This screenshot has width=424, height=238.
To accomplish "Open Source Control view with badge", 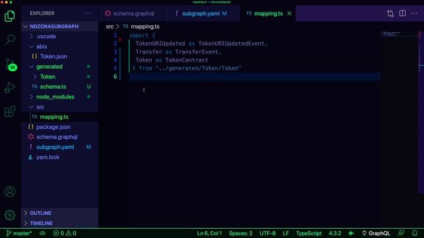I will pyautogui.click(x=11, y=65).
